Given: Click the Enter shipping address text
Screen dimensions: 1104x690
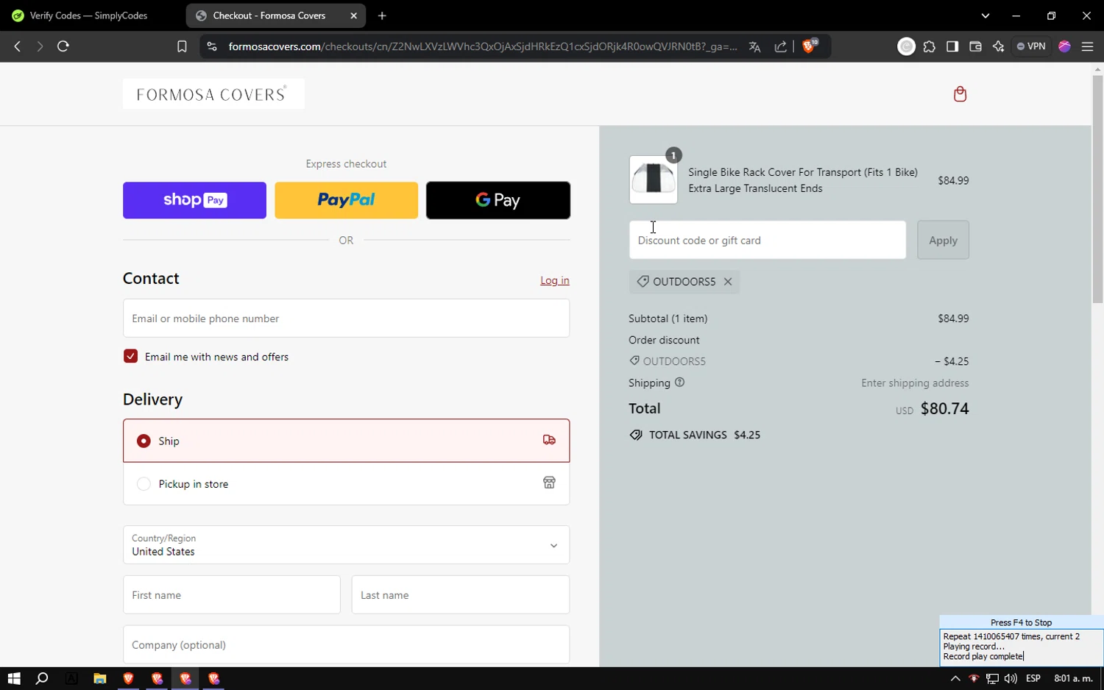Looking at the screenshot, I should [x=915, y=383].
